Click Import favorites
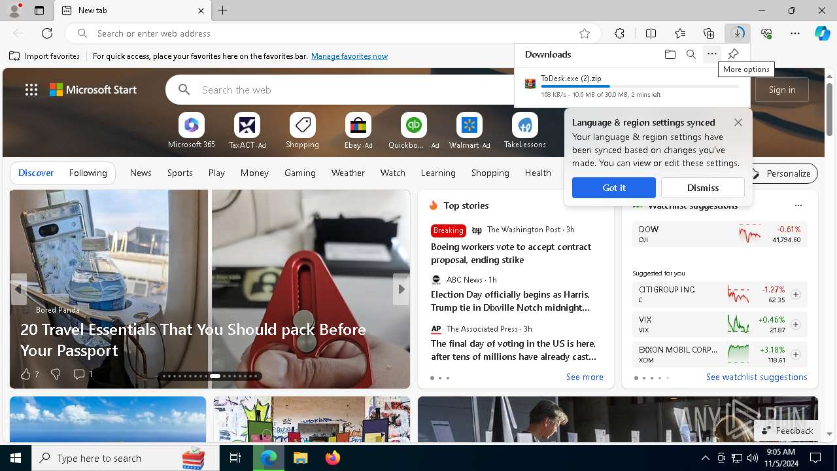 coord(44,56)
